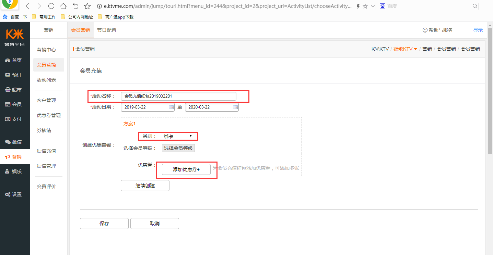
Task: Bookmark the page with the star icon left of the address
Action: (x=87, y=6)
